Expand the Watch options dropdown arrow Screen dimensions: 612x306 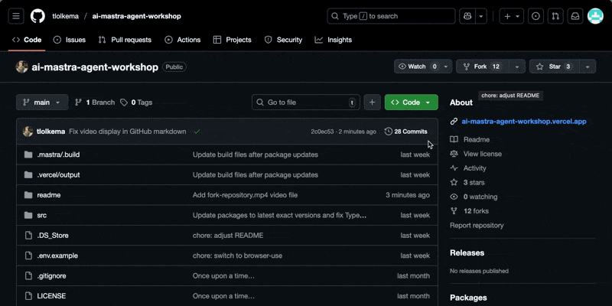pyautogui.click(x=446, y=67)
